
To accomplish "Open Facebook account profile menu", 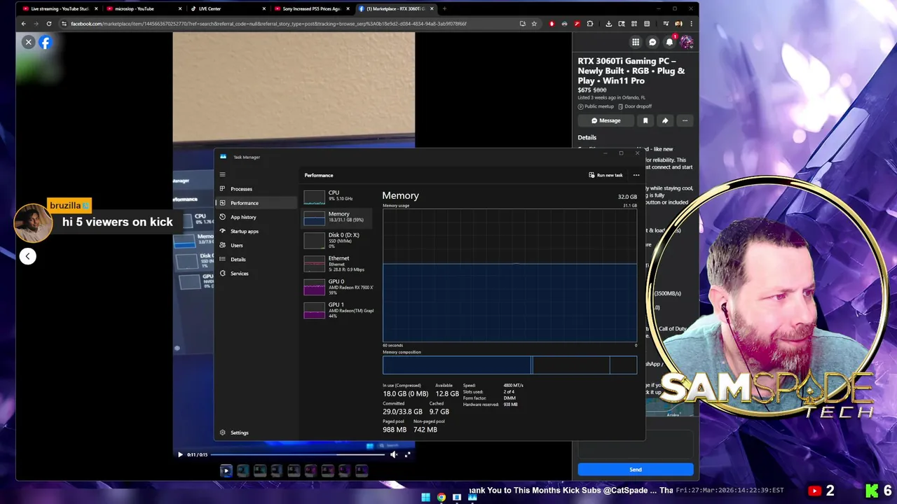I will [687, 42].
